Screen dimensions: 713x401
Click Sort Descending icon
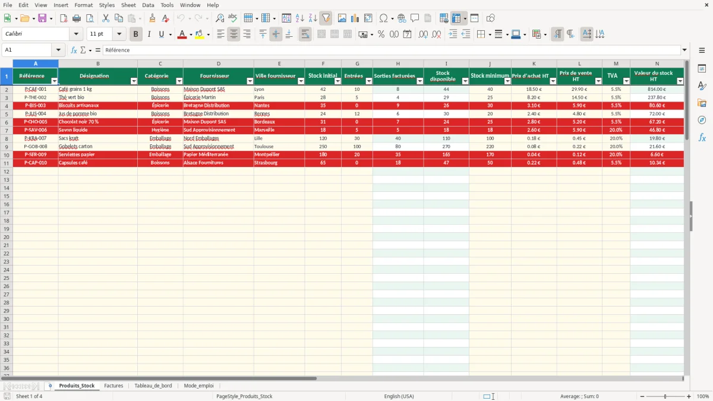[x=313, y=18]
